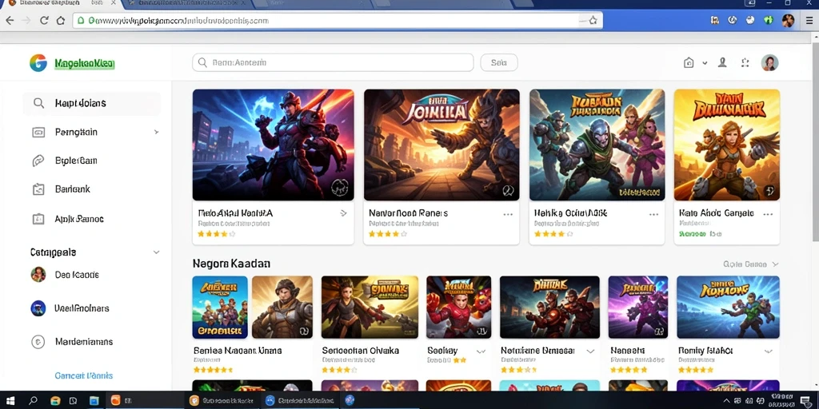The image size is (819, 409).
Task: Open the Nehike Goiie title link
Action: tap(570, 212)
